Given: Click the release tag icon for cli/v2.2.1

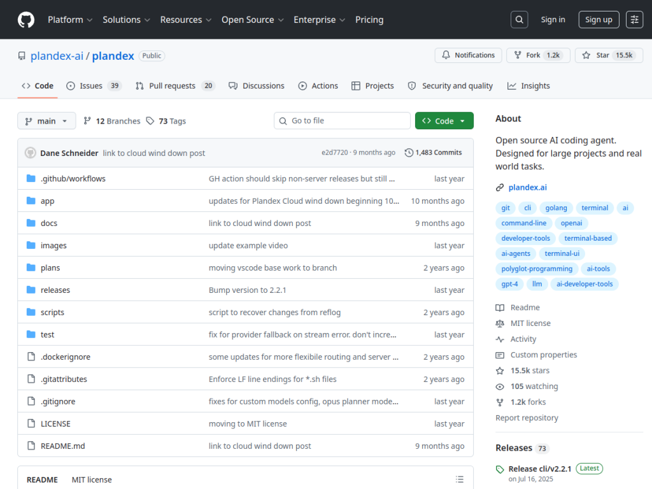Looking at the screenshot, I should (x=500, y=469).
